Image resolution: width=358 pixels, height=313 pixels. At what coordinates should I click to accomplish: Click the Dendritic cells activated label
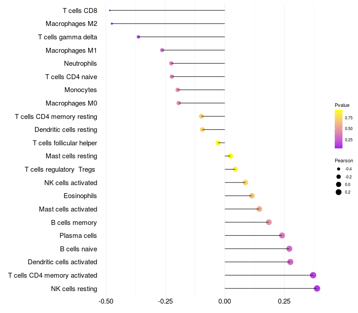[63, 262]
